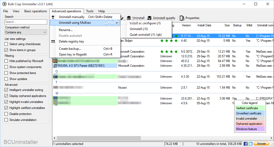Click the Uninstall toolbar icon
The width and height of the screenshot is (274, 147).
tap(129, 18)
